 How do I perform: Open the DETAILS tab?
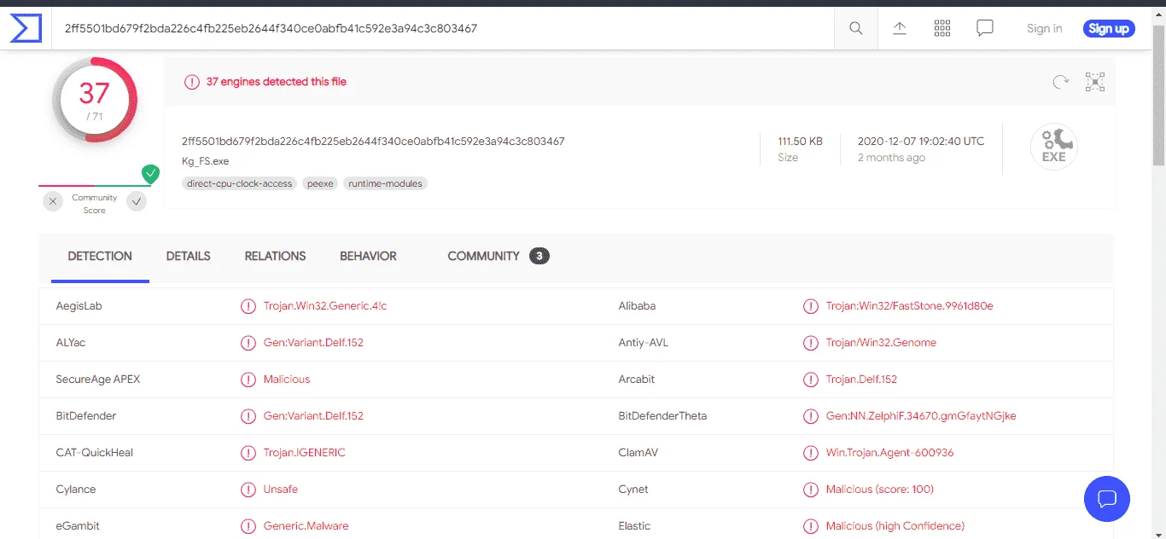pyautogui.click(x=189, y=256)
